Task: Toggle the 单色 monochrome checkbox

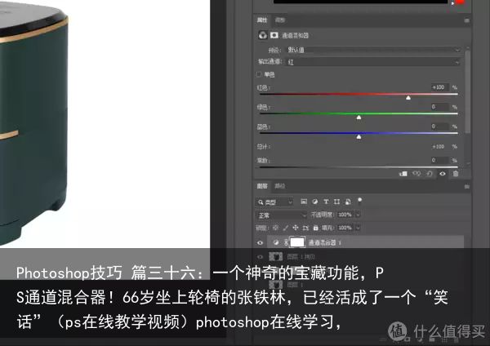Action: tap(259, 74)
